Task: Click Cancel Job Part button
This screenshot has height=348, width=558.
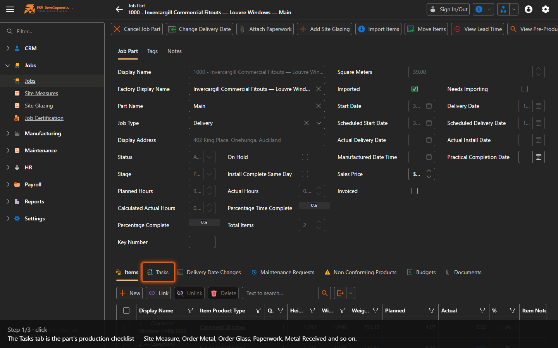Action: coord(137,29)
